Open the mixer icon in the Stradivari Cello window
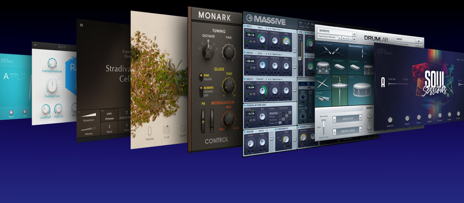The image size is (464, 203). pyautogui.click(x=82, y=26)
